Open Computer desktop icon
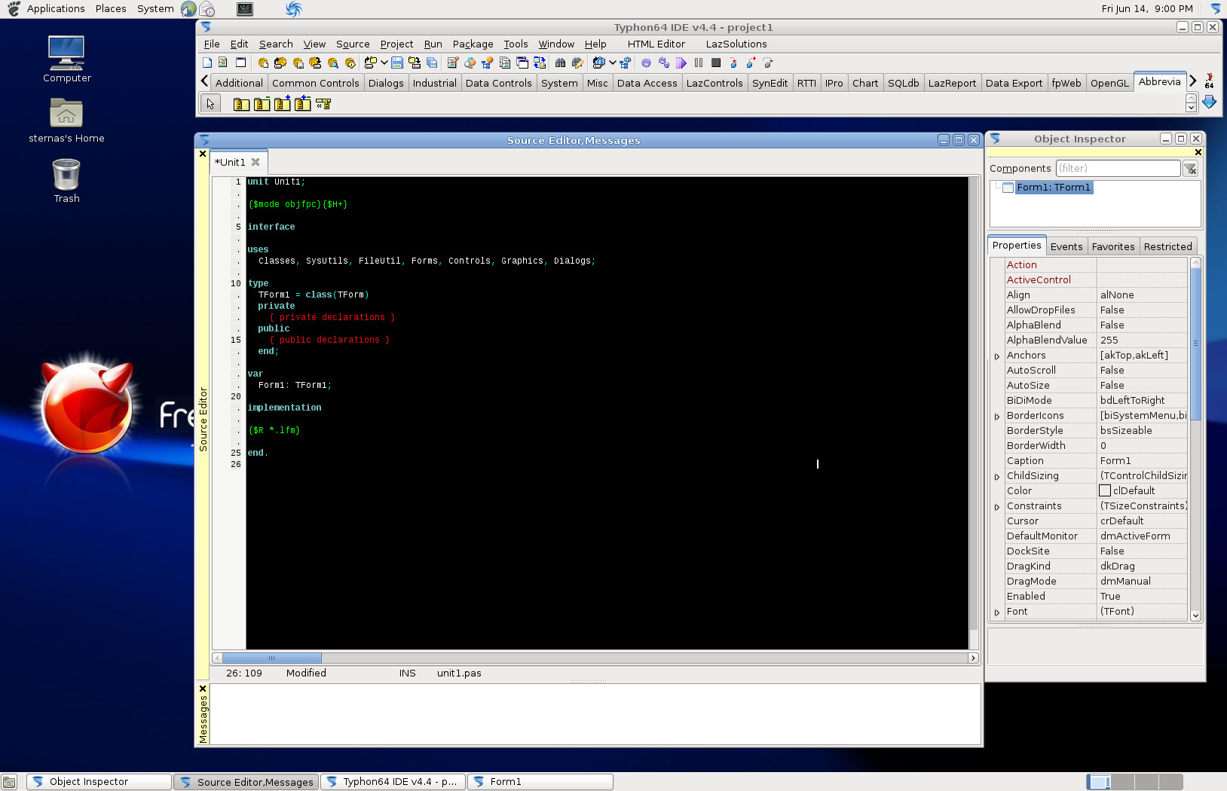Screen dimensions: 1227x791 tap(66, 59)
